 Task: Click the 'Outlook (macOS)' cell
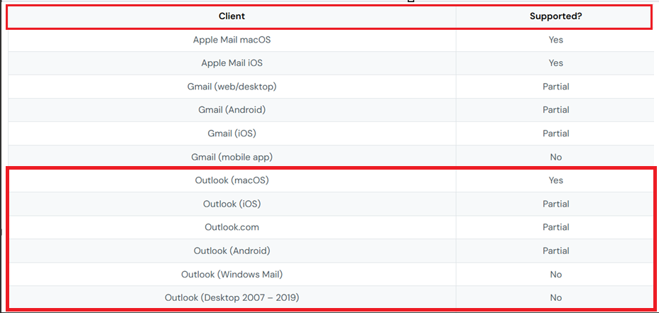tap(232, 180)
